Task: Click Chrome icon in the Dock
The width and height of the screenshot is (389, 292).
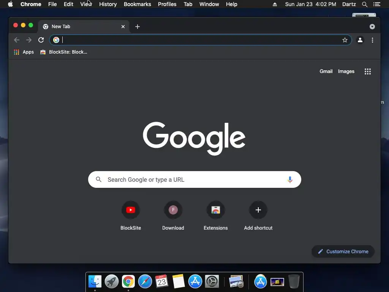Action: tap(128, 282)
